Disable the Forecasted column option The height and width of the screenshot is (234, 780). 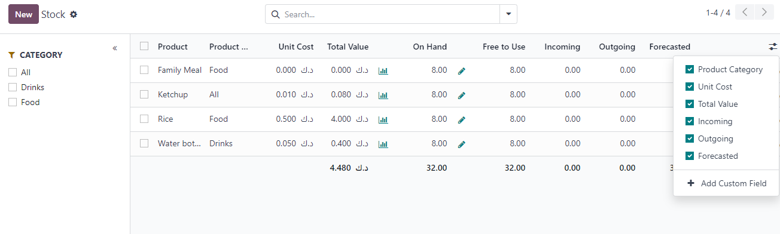click(x=690, y=156)
